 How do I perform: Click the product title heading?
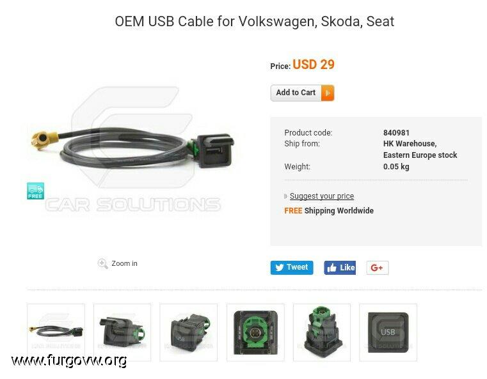tap(254, 21)
